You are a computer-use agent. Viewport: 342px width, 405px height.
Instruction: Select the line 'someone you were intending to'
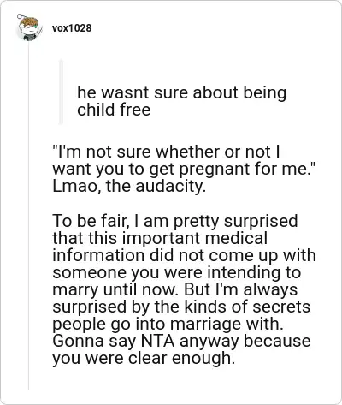tap(177, 272)
